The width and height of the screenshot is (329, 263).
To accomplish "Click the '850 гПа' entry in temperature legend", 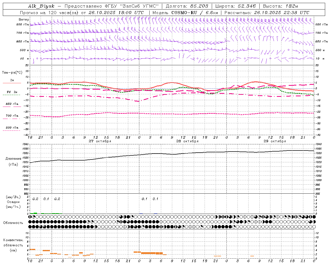I will (12, 104).
